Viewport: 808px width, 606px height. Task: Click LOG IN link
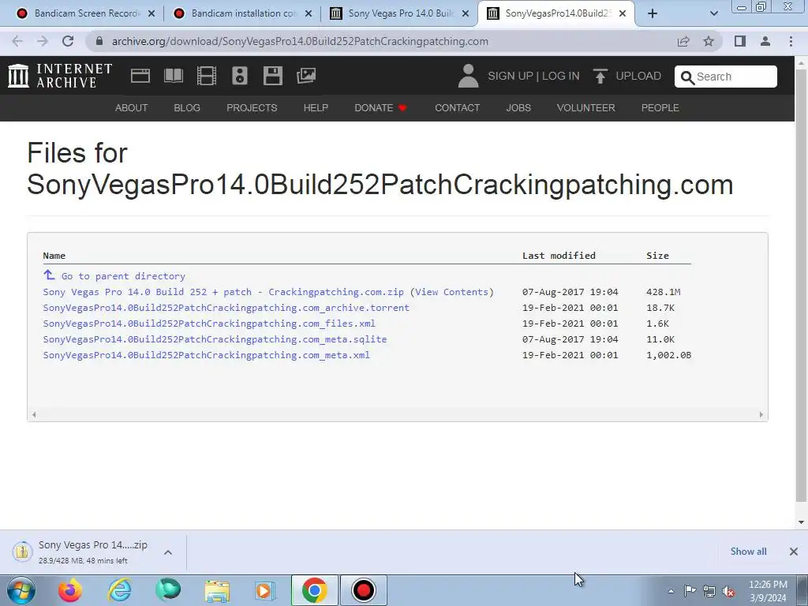click(561, 76)
